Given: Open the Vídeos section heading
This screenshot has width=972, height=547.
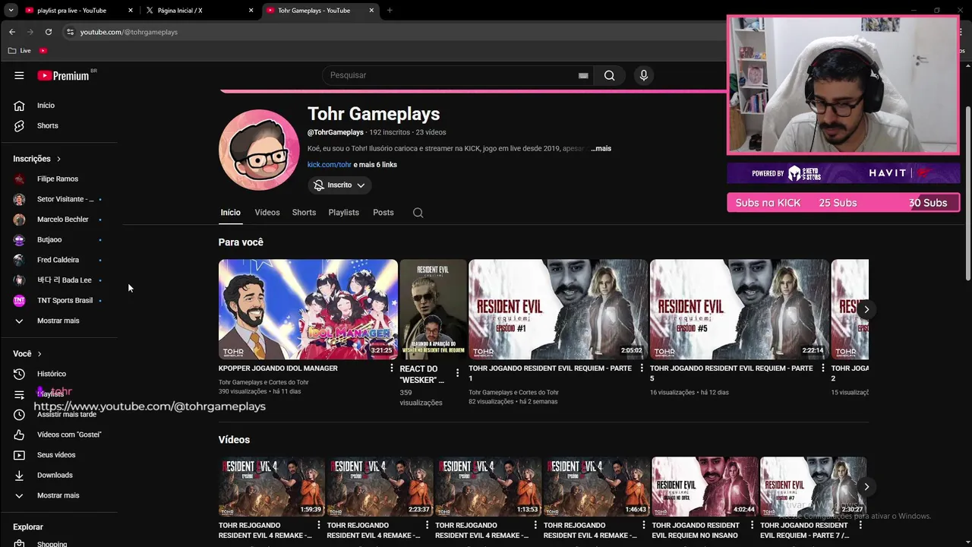Looking at the screenshot, I should (x=234, y=440).
